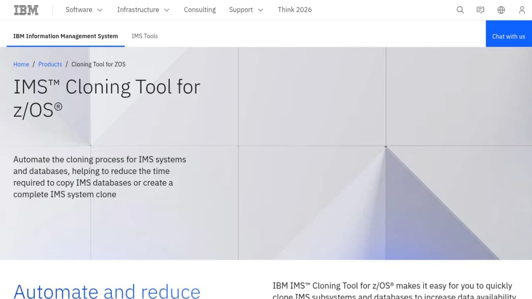The width and height of the screenshot is (532, 299).
Task: Click the IBM logo
Action: (26, 10)
